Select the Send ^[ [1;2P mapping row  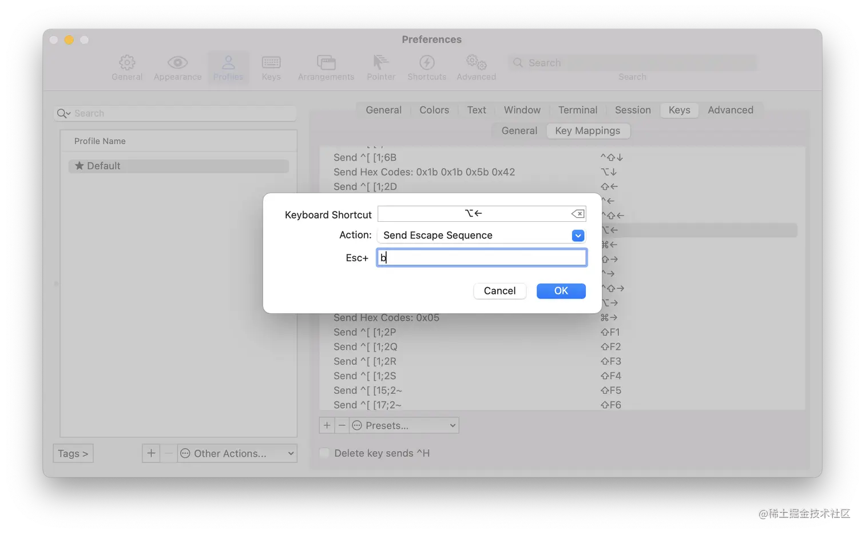tap(562, 332)
